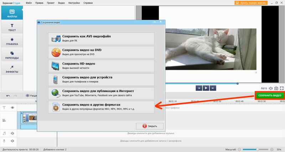Click the zoom out minus button
285x152 pixels.
[239, 150]
